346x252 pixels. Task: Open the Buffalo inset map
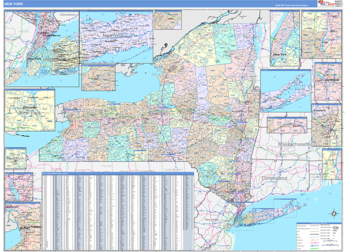coord(22,227)
